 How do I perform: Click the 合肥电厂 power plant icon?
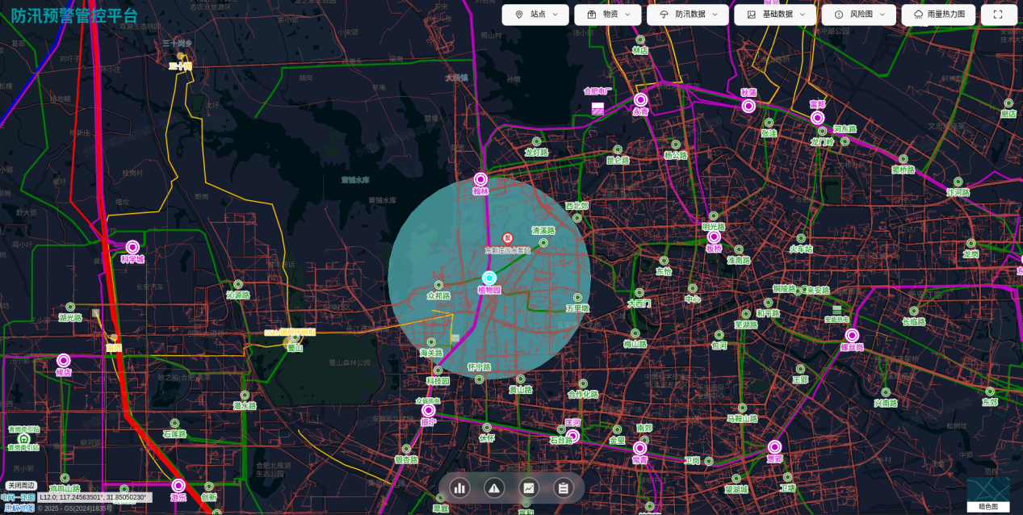[597, 108]
